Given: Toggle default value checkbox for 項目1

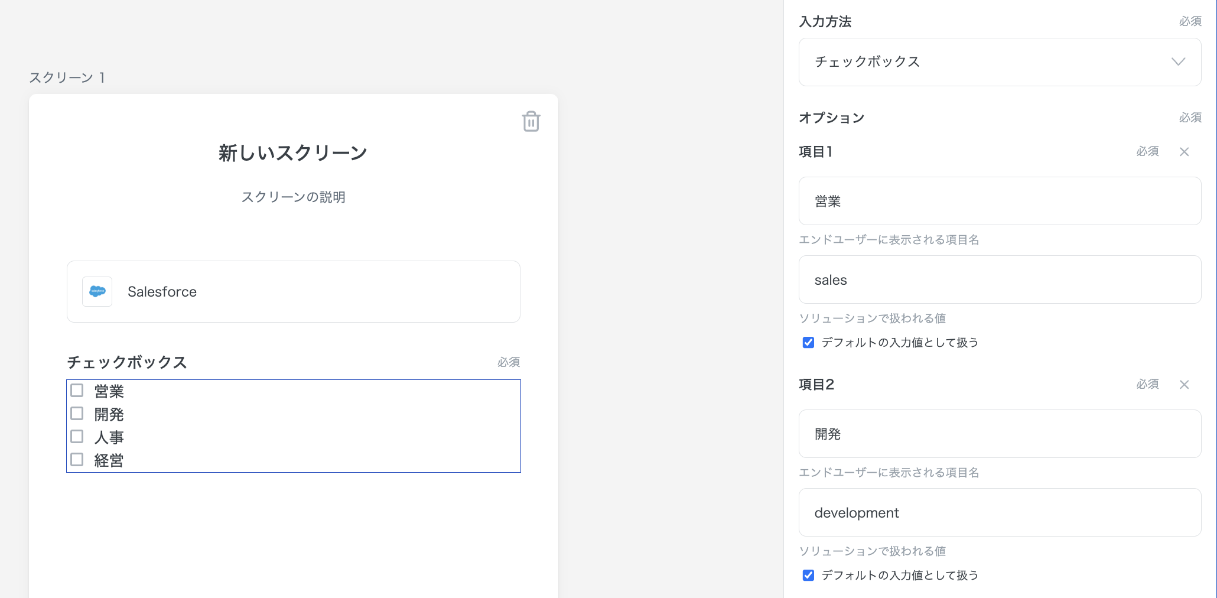Looking at the screenshot, I should click(808, 343).
